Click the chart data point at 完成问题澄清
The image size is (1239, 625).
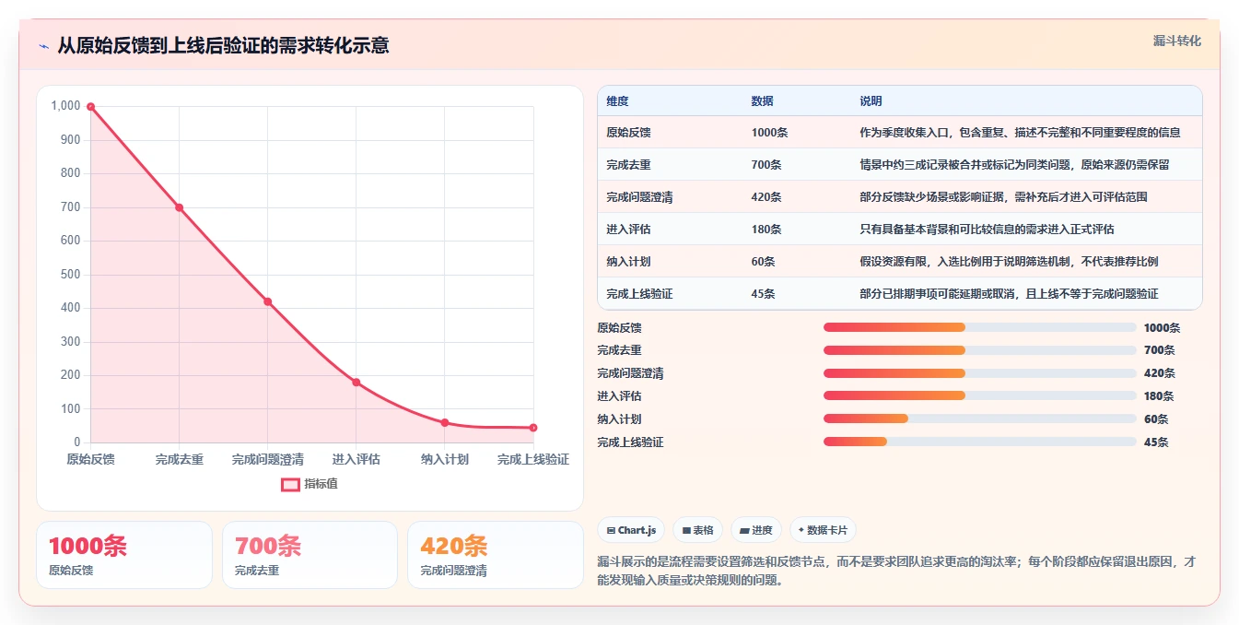[268, 301]
